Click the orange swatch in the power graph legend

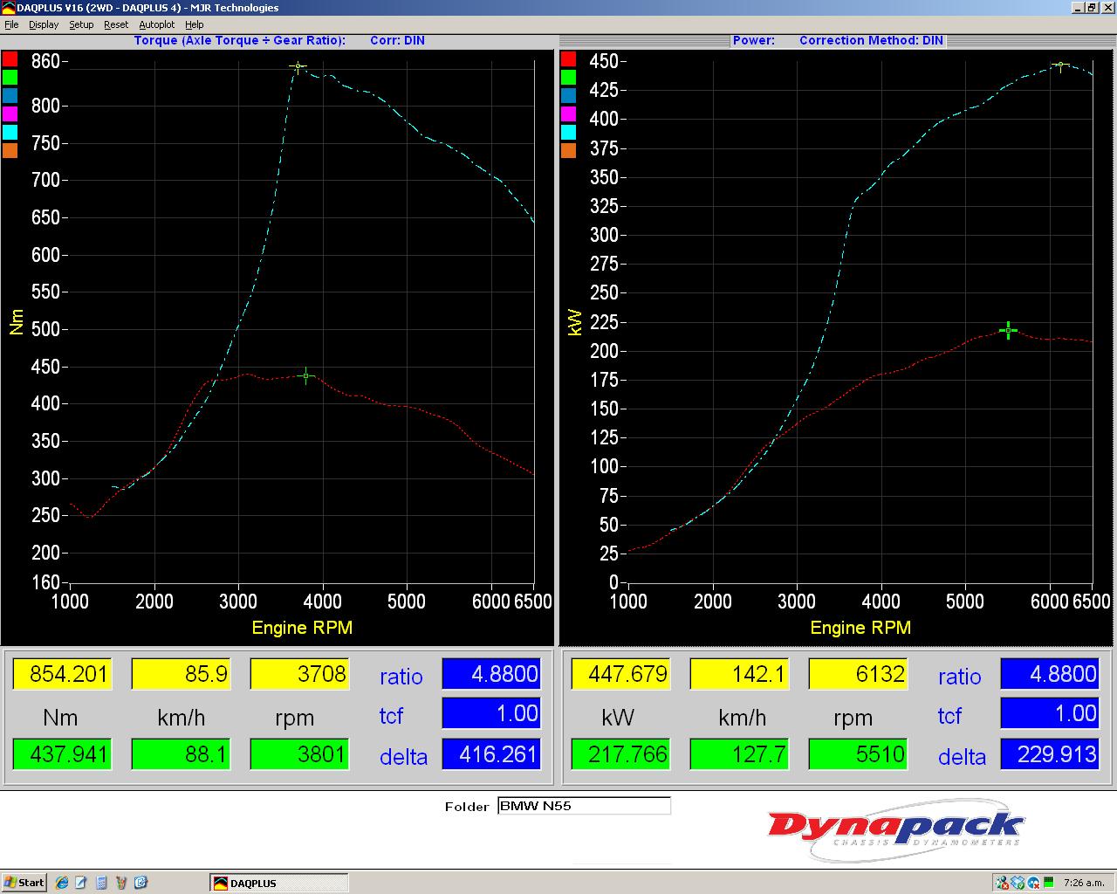click(568, 151)
